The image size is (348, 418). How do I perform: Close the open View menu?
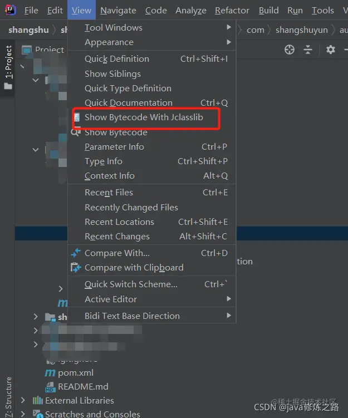[81, 10]
